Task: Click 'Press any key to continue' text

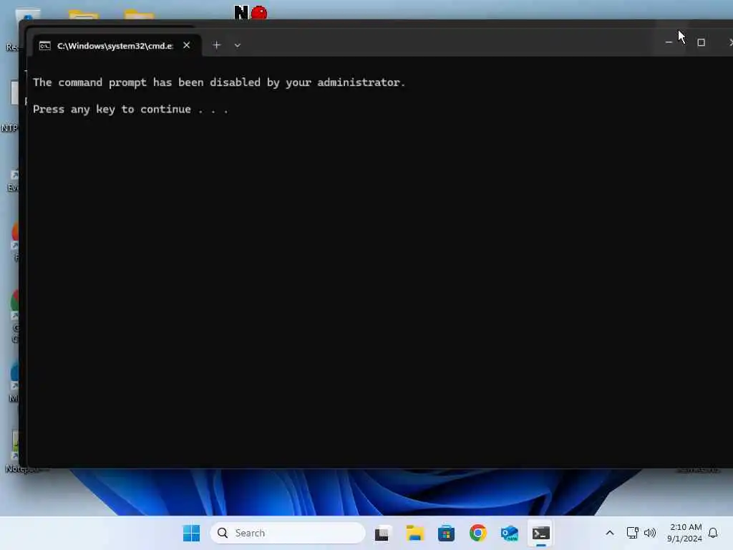Action: pyautogui.click(x=130, y=110)
